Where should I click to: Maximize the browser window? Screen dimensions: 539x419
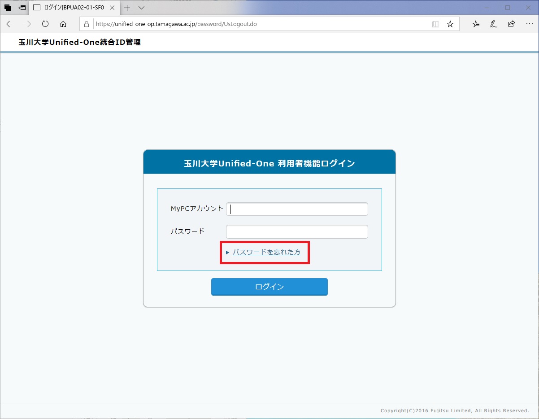point(508,8)
